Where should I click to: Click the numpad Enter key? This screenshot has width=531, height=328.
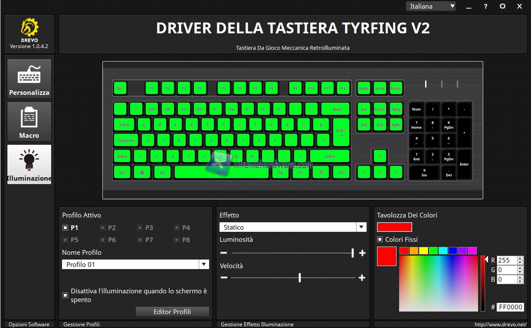[x=464, y=164]
